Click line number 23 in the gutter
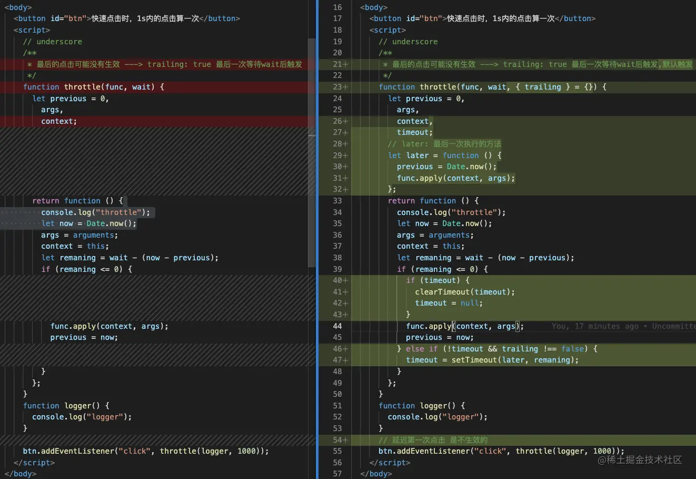This screenshot has width=696, height=479. 337,87
